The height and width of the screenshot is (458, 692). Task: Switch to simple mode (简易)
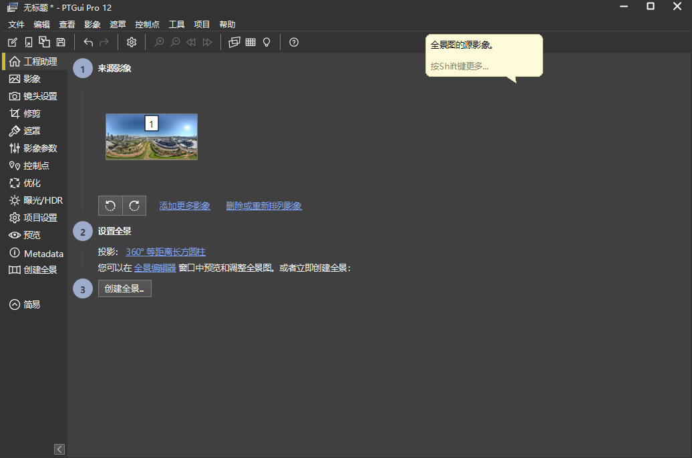click(x=25, y=304)
